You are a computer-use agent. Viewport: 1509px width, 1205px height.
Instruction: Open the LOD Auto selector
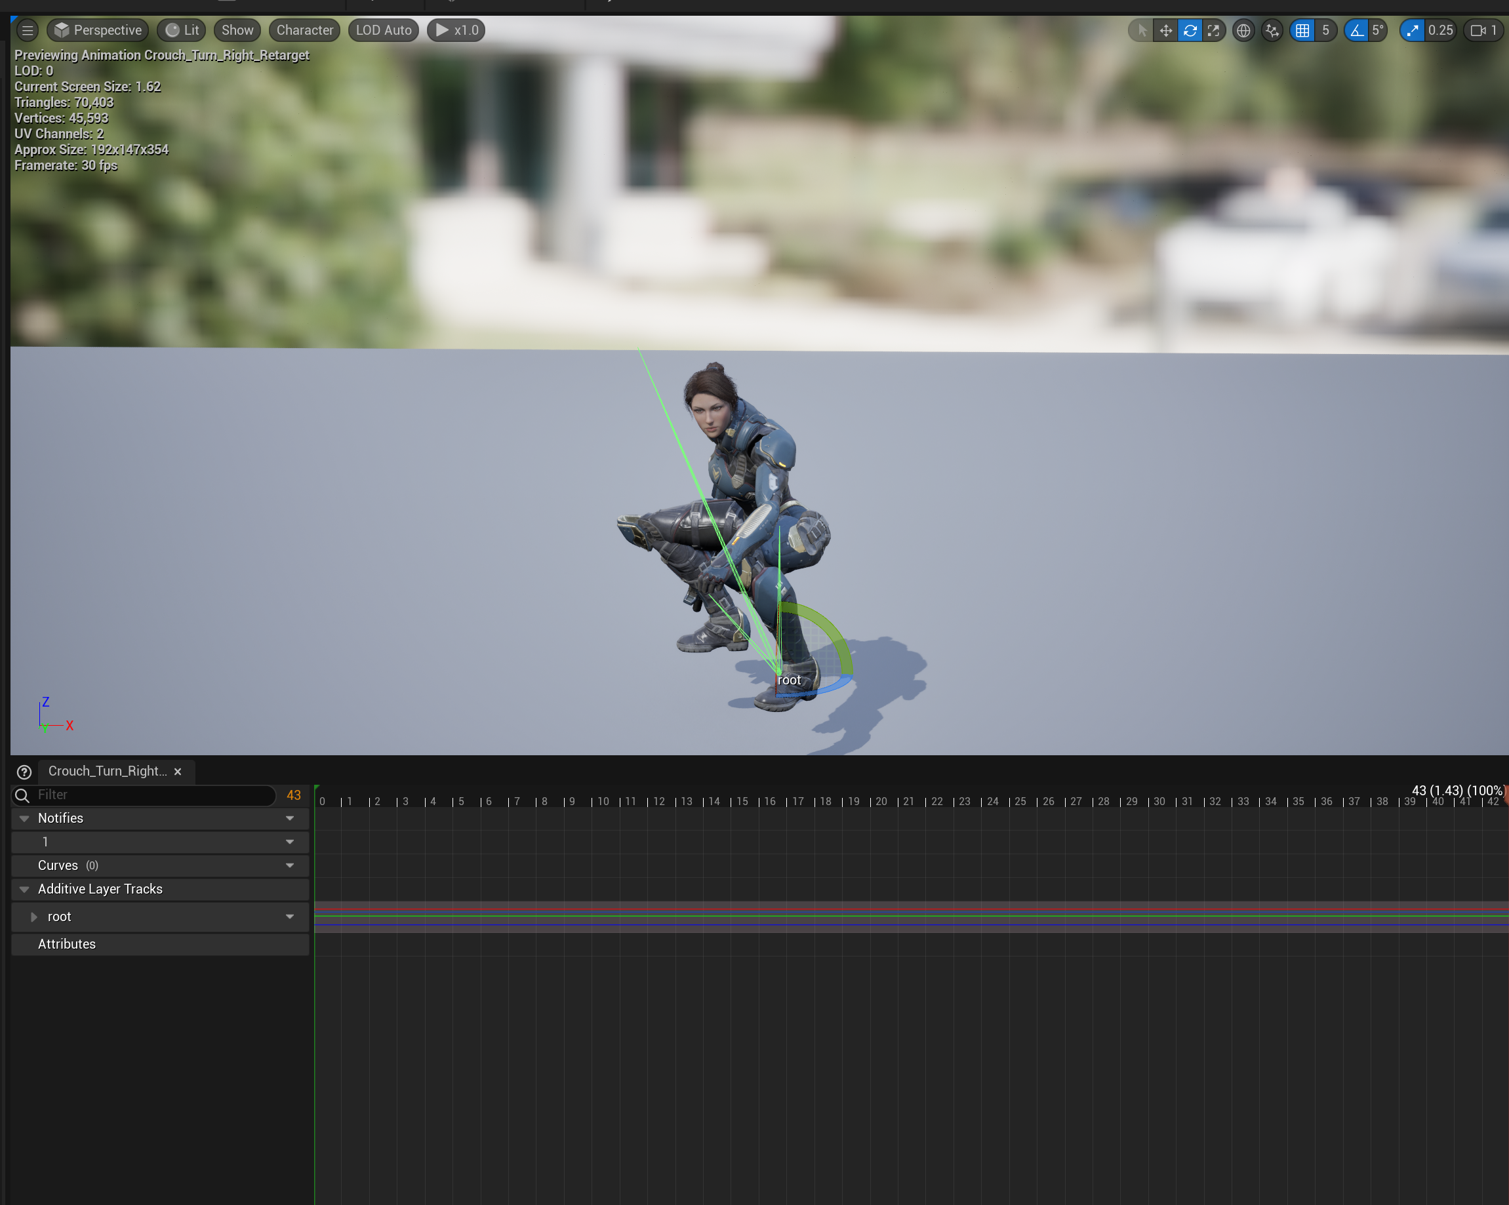click(383, 30)
